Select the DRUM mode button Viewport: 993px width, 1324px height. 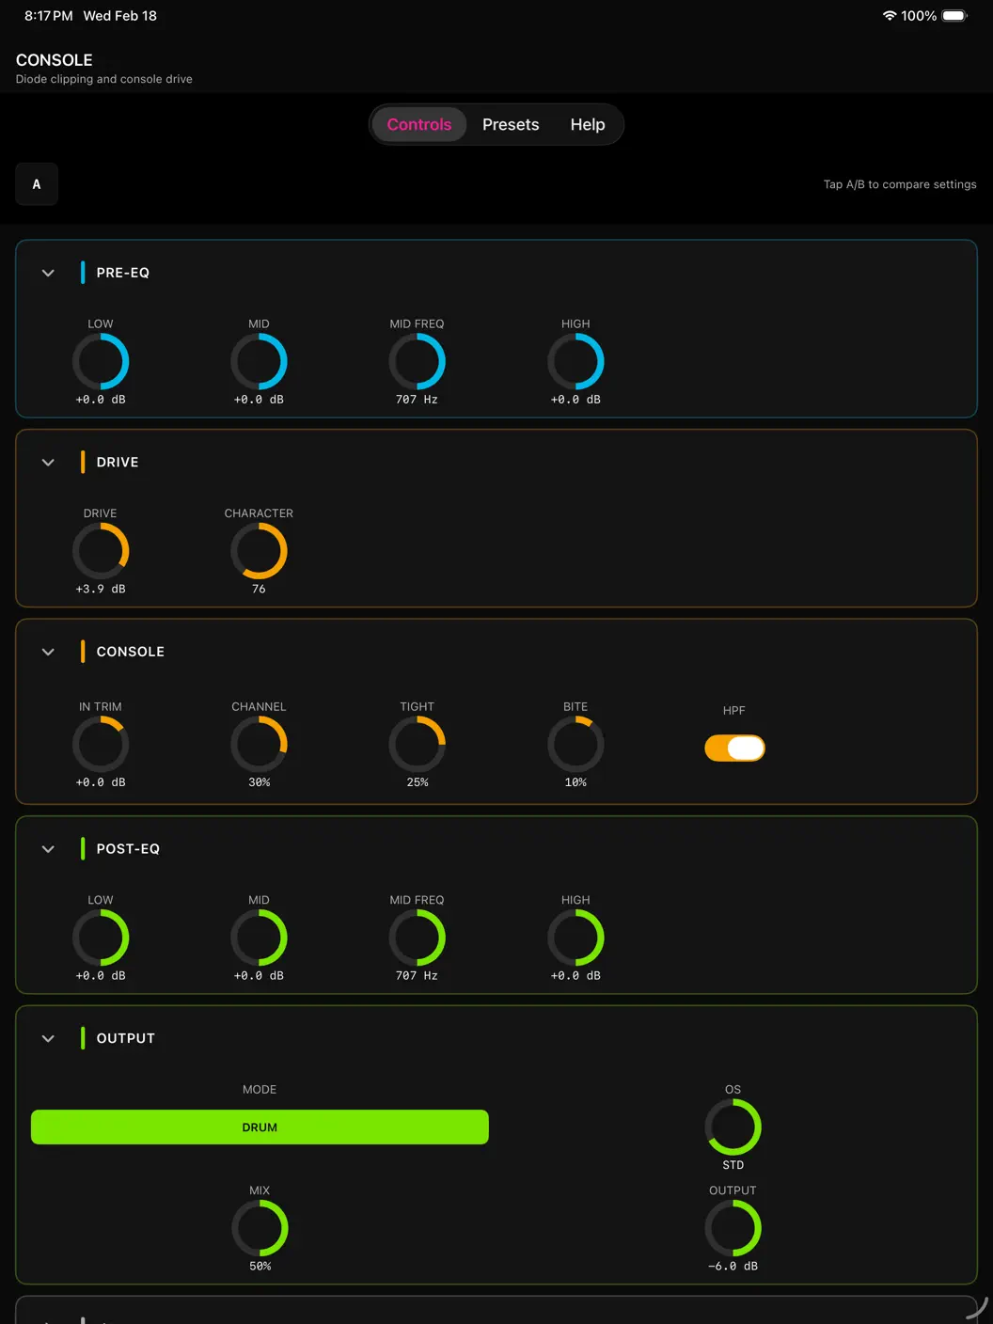pos(260,1127)
